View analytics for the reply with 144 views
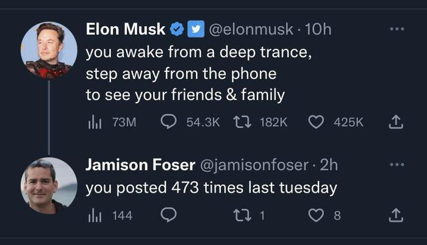Image resolution: width=427 pixels, height=245 pixels. tap(94, 215)
